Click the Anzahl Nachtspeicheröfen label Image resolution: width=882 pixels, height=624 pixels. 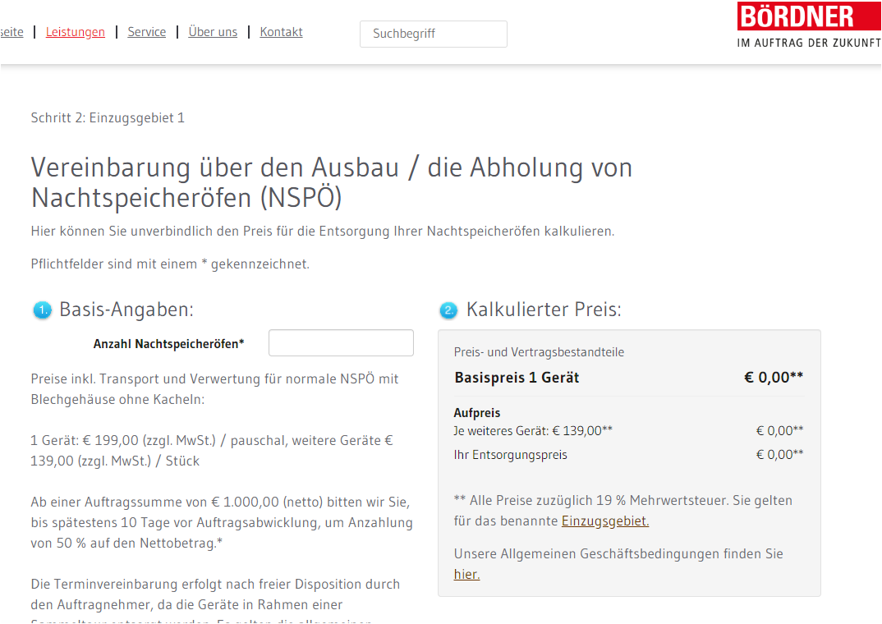point(169,344)
